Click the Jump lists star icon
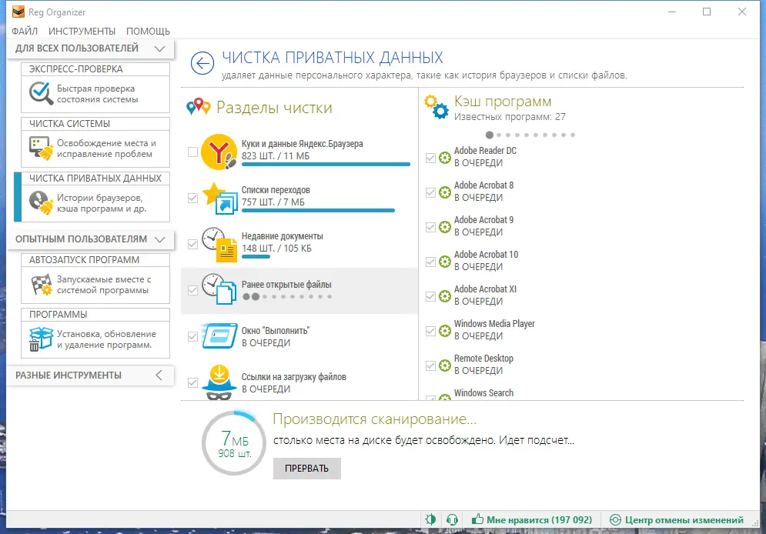Viewport: 766px width, 534px height. click(220, 199)
